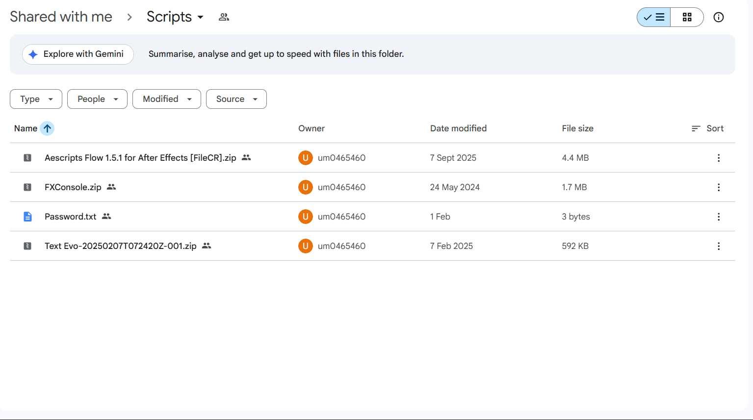Expand the Scripts folder dropdown arrow
This screenshot has height=420, width=753.
coord(201,17)
